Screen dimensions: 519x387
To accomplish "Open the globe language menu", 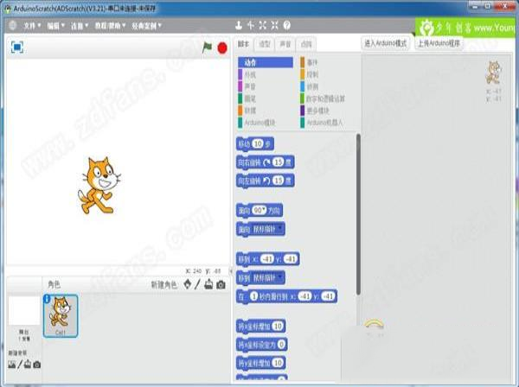I will point(13,25).
